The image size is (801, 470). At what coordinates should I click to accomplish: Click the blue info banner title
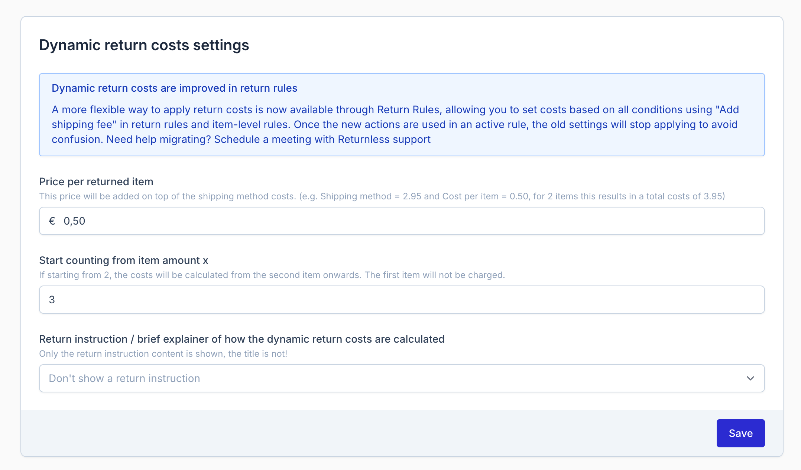174,88
